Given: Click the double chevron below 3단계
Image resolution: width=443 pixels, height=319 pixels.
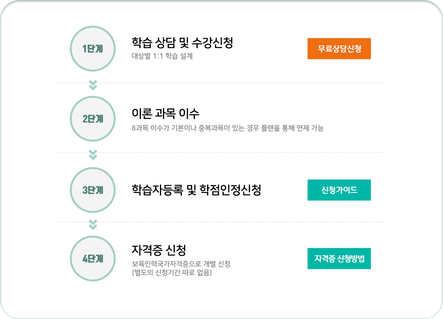Looking at the screenshot, I should pos(93,224).
